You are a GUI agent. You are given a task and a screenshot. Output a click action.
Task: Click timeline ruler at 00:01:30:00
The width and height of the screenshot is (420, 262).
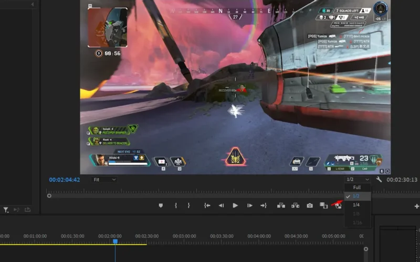coord(72,236)
